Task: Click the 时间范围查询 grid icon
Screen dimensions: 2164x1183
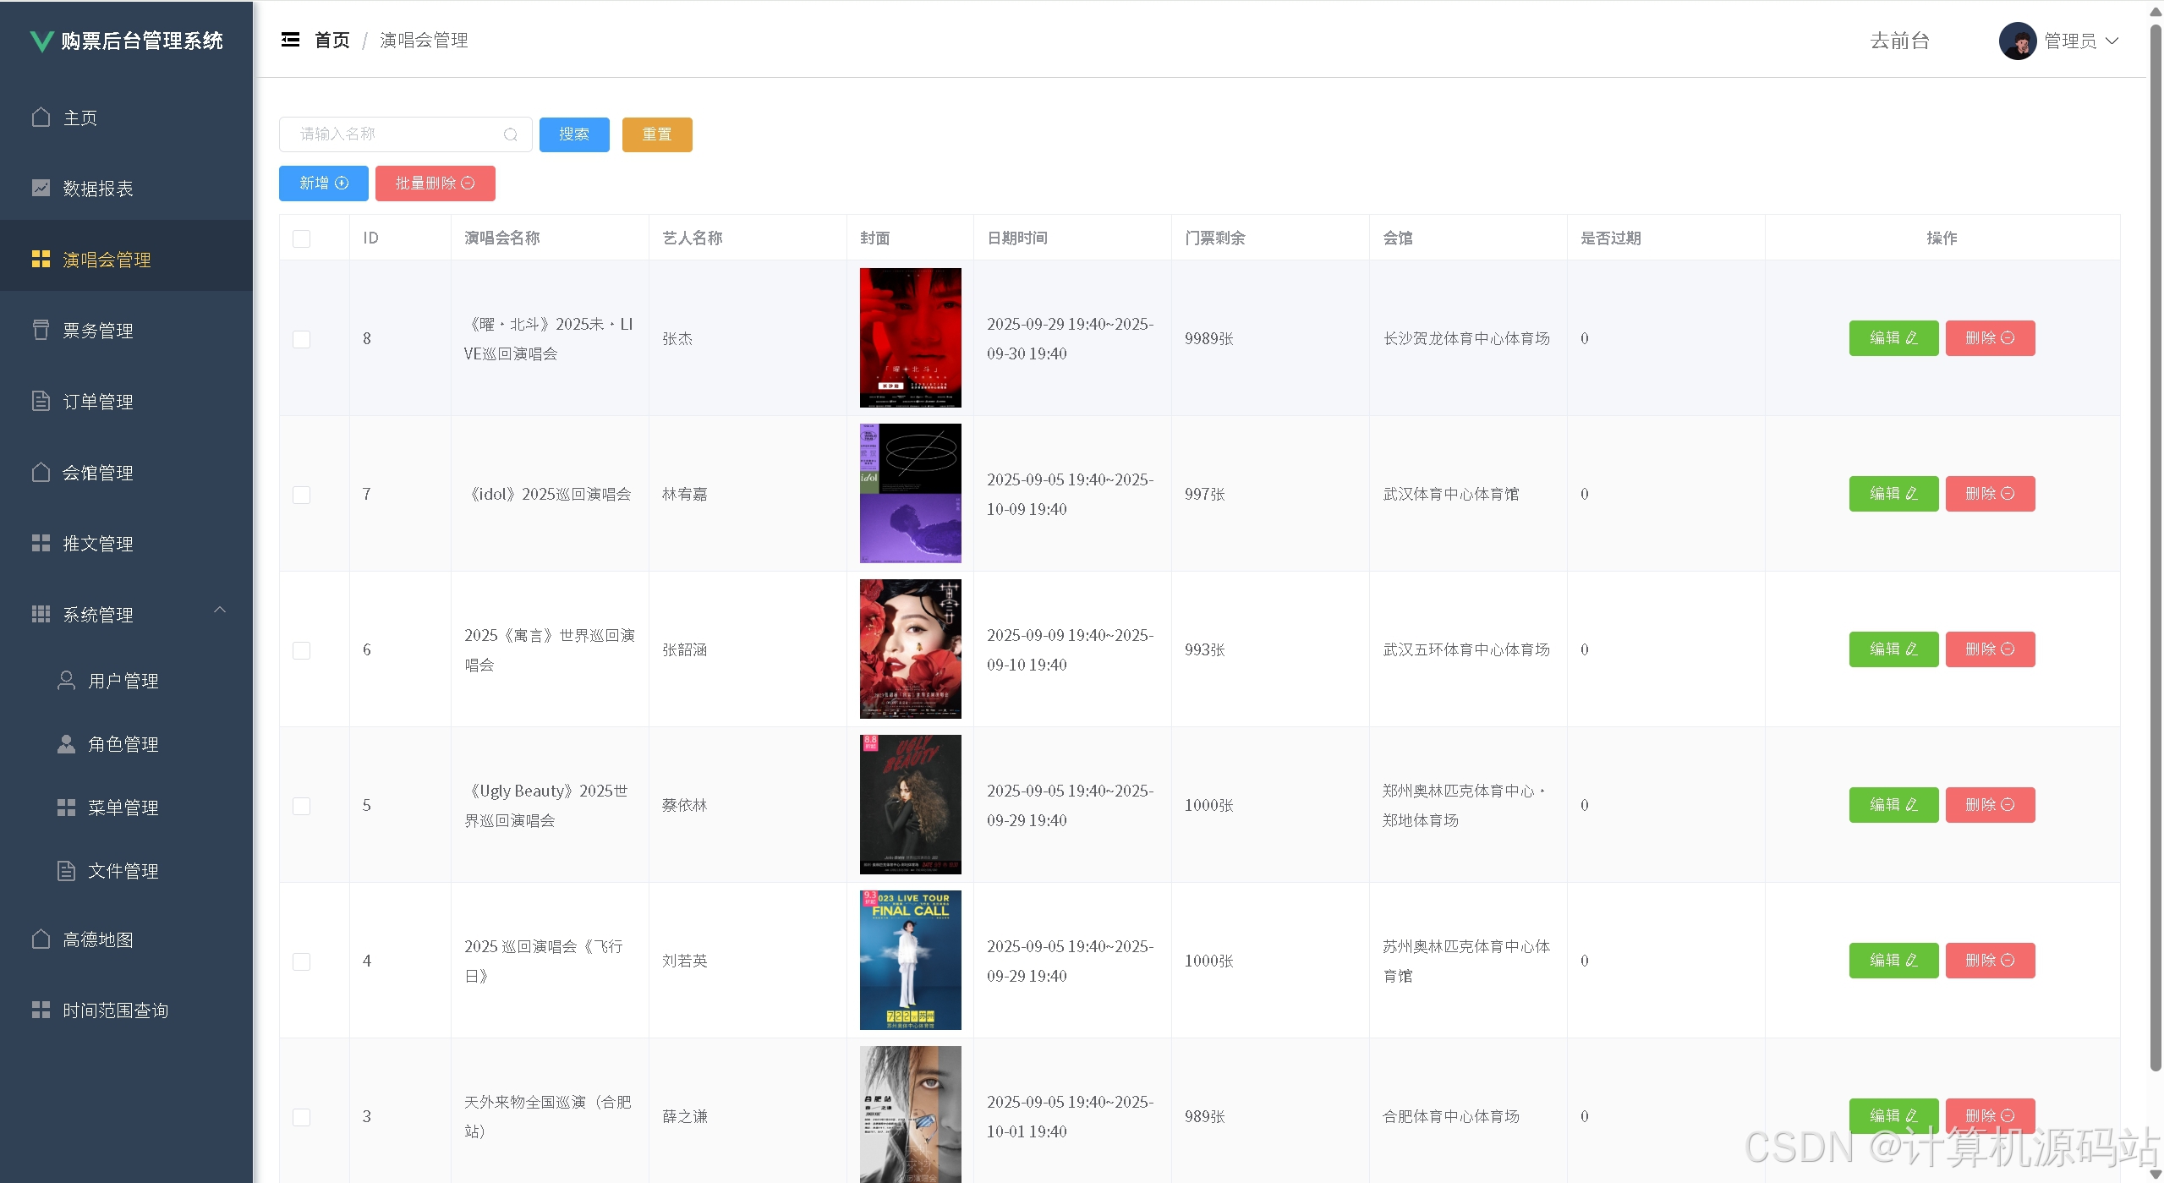Action: (x=41, y=1010)
